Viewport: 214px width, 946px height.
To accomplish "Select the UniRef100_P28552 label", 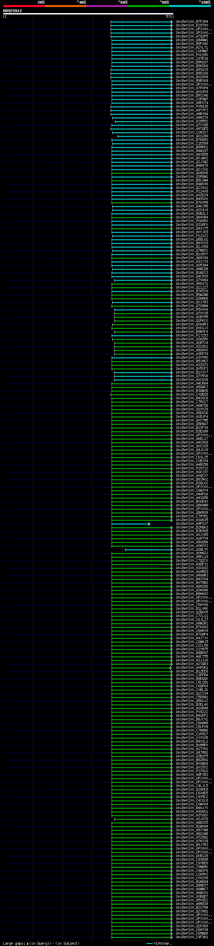I will (192, 121).
